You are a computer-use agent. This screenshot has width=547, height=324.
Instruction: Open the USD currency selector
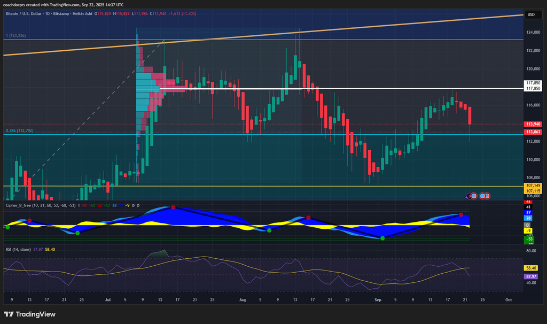click(531, 14)
